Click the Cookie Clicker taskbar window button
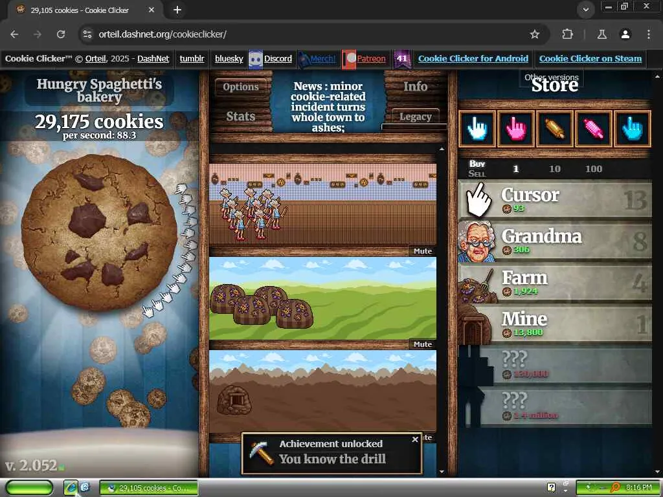Viewport: 663px width, 497px height. (x=149, y=488)
